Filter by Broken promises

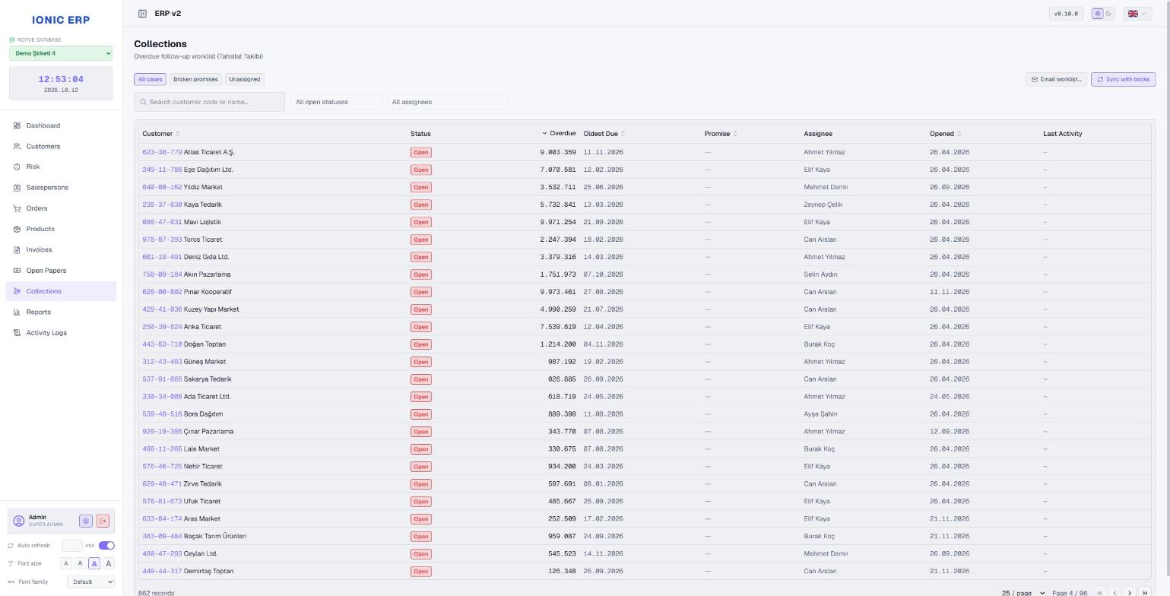[195, 79]
